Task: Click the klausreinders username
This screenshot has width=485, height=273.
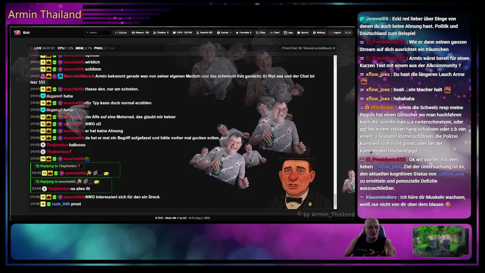Action: click(381, 197)
